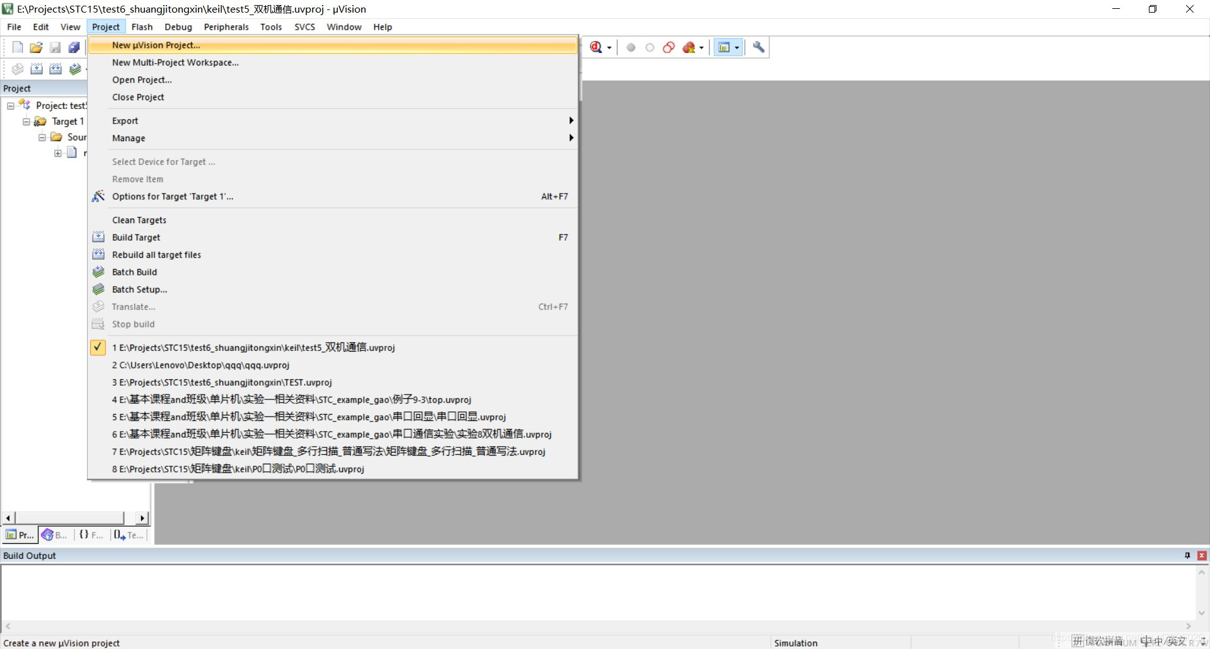Expand the Export submenu arrow
The width and height of the screenshot is (1210, 649).
(571, 120)
